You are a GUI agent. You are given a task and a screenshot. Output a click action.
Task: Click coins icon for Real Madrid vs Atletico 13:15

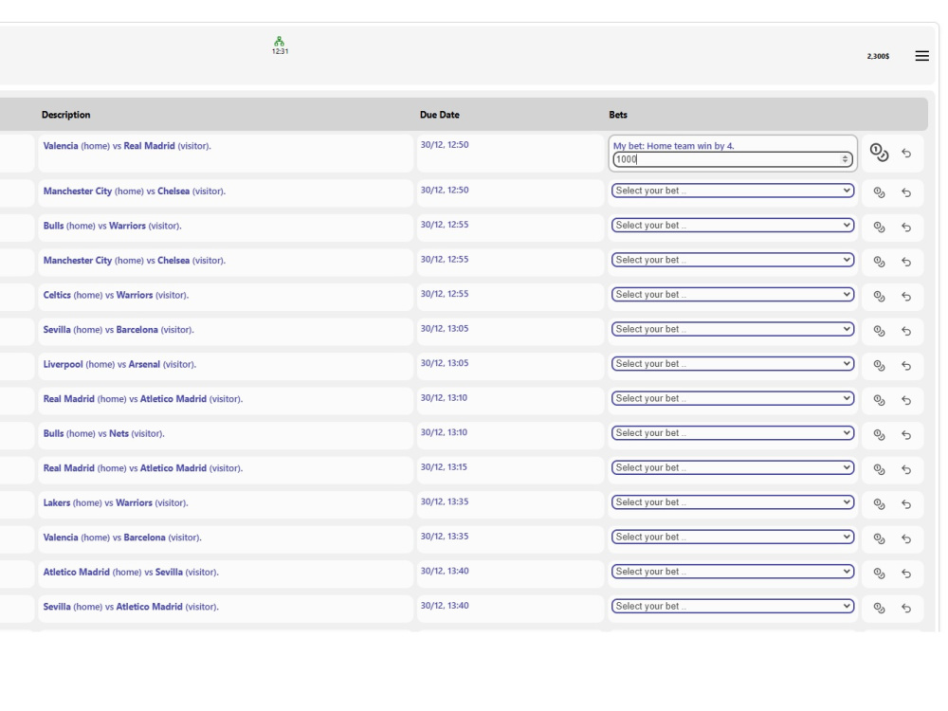(x=879, y=469)
